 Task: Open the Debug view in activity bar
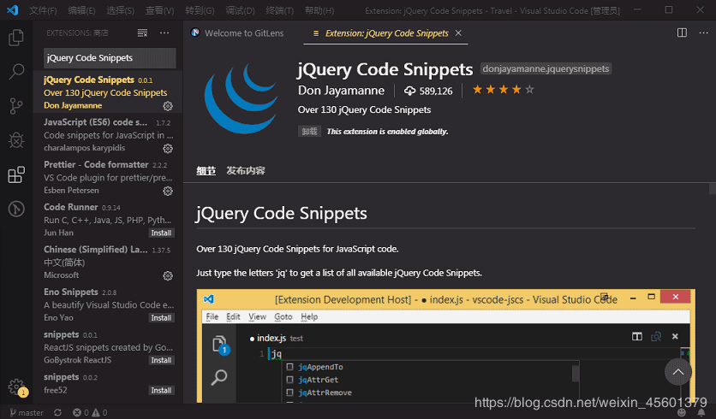coord(15,140)
